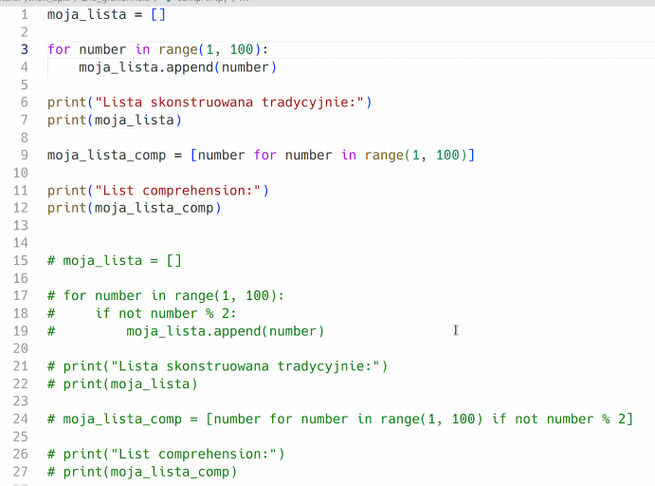The image size is (655, 486).
Task: Select line number 23 in the gutter
Action: tap(21, 402)
